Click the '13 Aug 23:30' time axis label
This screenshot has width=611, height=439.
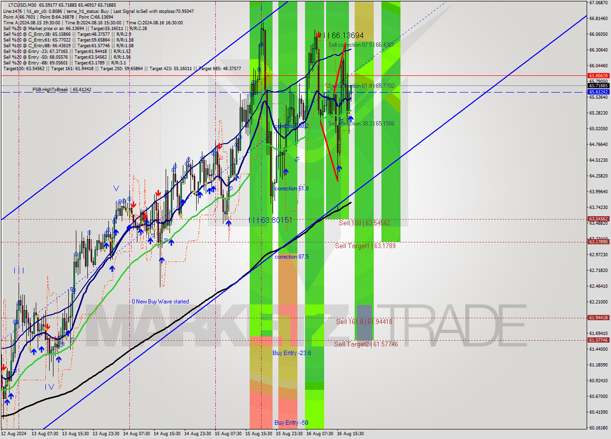(x=106, y=434)
